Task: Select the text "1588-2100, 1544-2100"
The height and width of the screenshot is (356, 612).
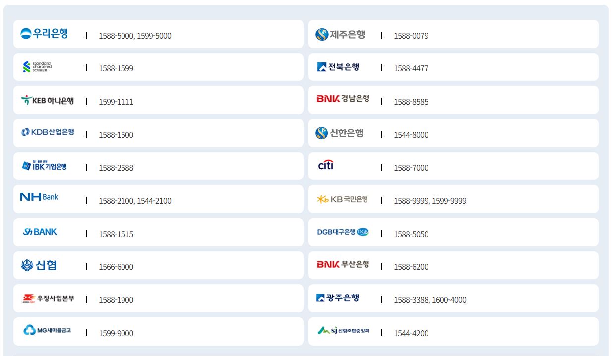Action: pos(135,201)
